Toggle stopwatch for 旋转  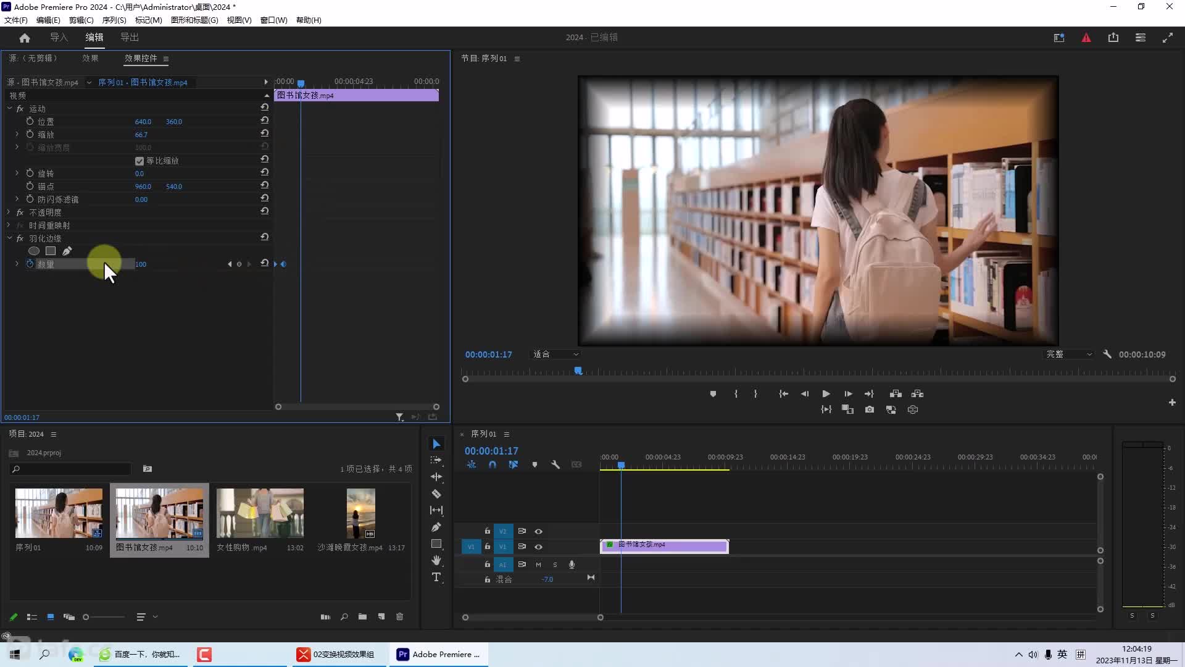[30, 173]
